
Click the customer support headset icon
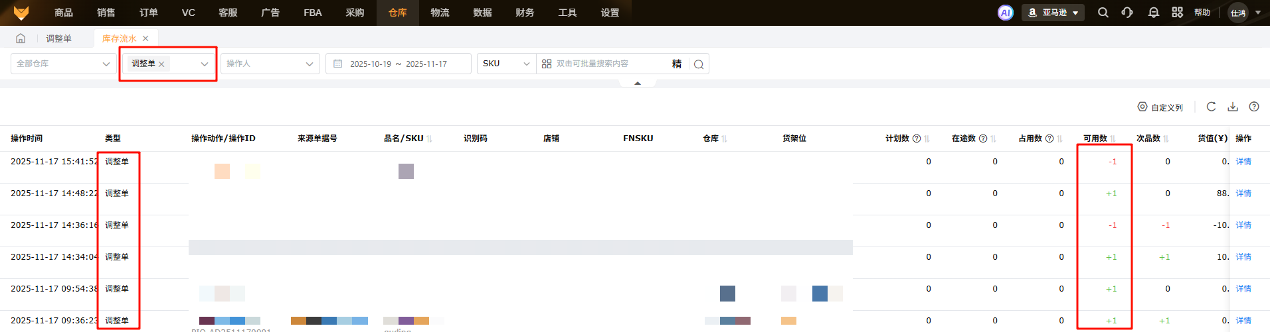pyautogui.click(x=1127, y=13)
